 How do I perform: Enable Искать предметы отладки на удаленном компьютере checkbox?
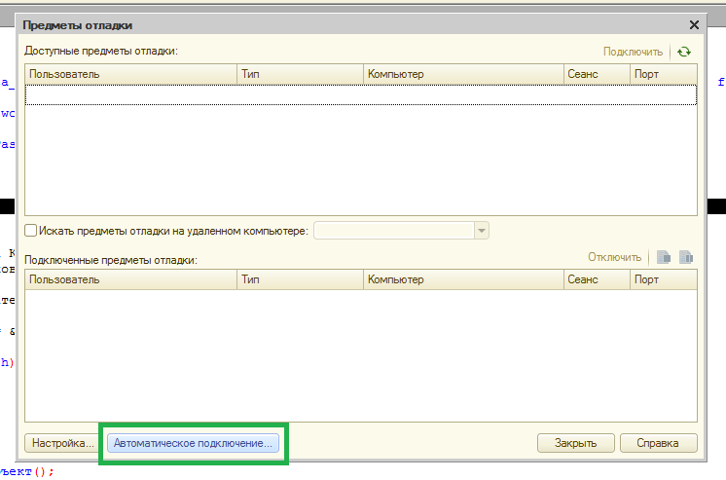[x=31, y=231]
